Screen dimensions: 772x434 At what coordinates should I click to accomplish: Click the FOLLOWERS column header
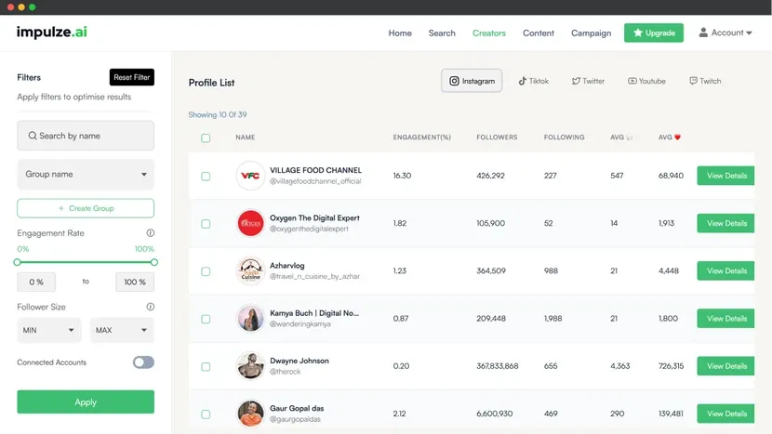497,138
